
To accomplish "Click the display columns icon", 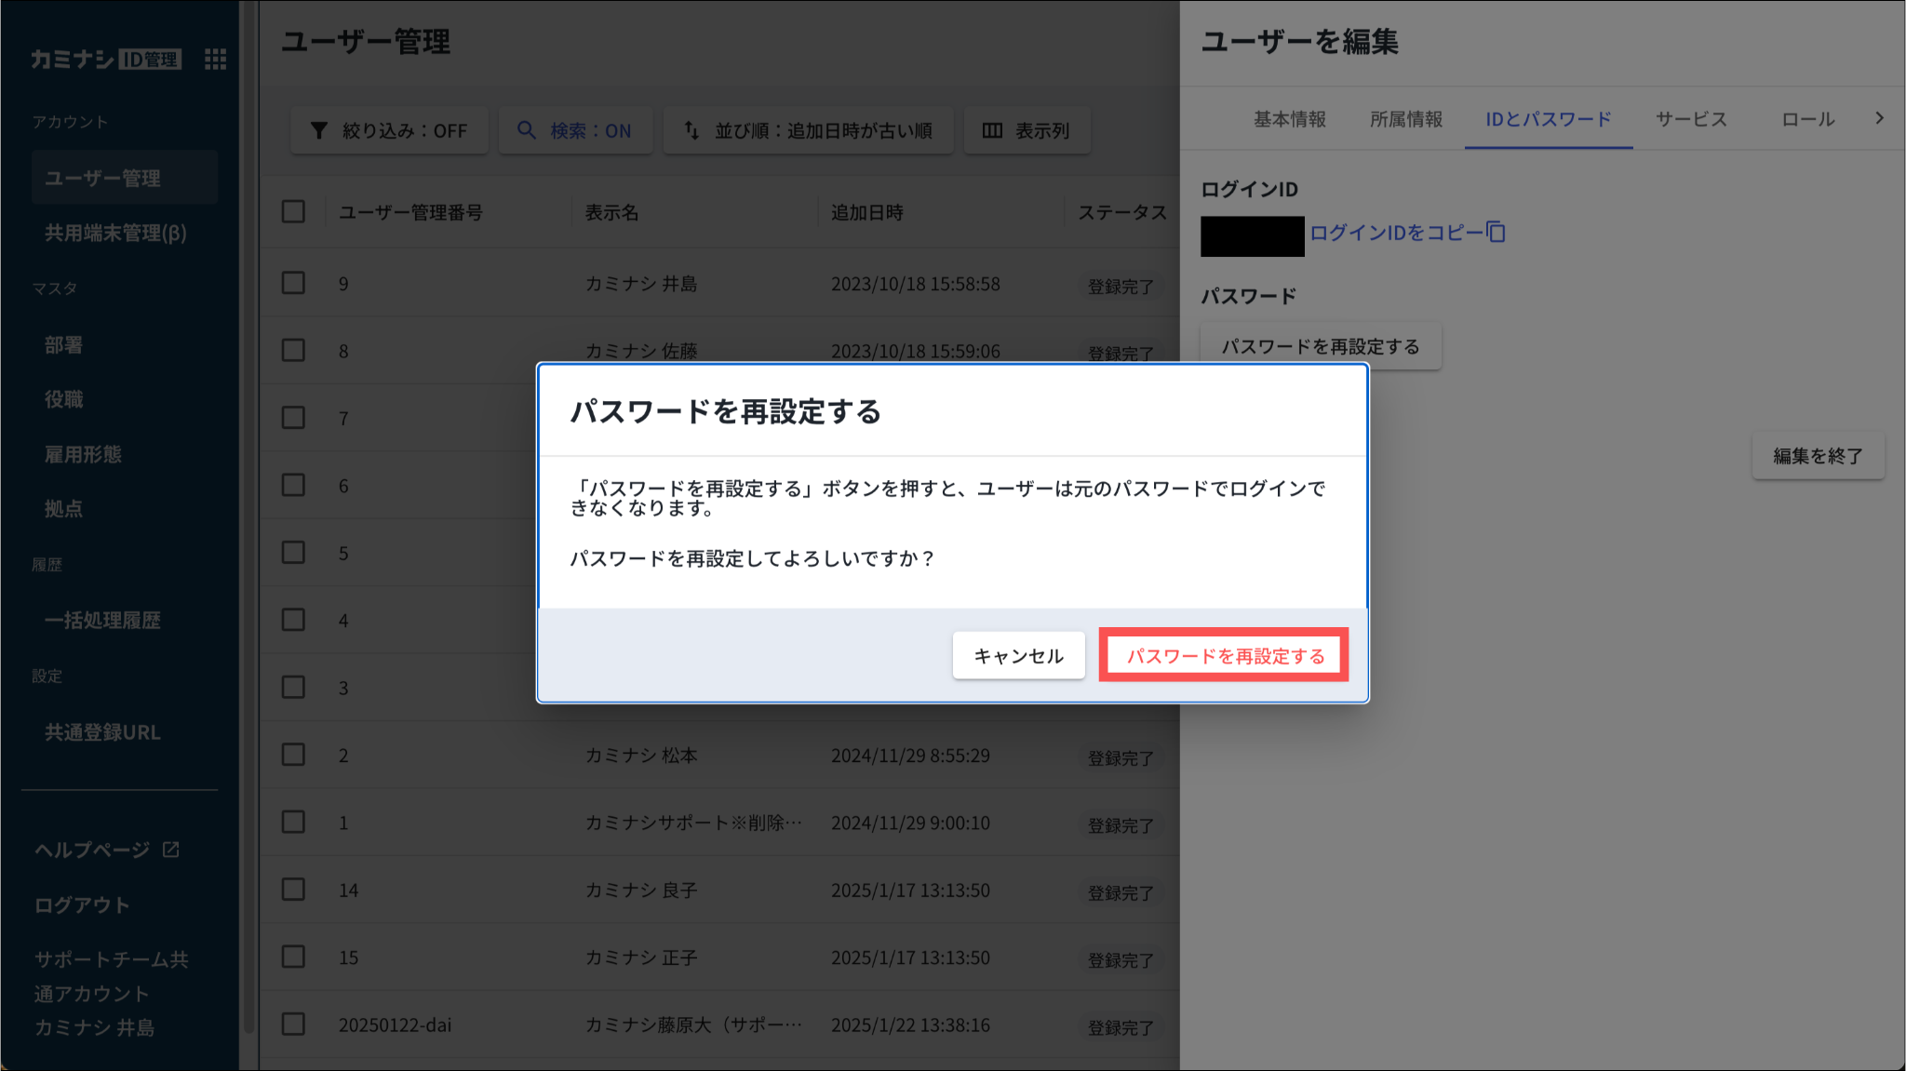I will [992, 130].
